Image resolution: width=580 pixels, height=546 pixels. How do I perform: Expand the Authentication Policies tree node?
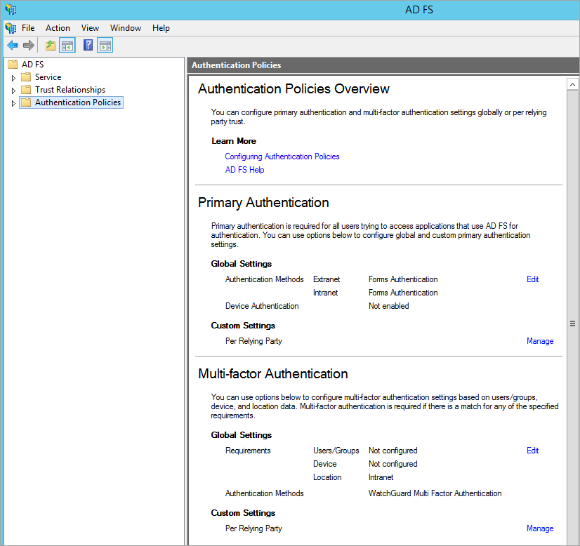point(13,102)
